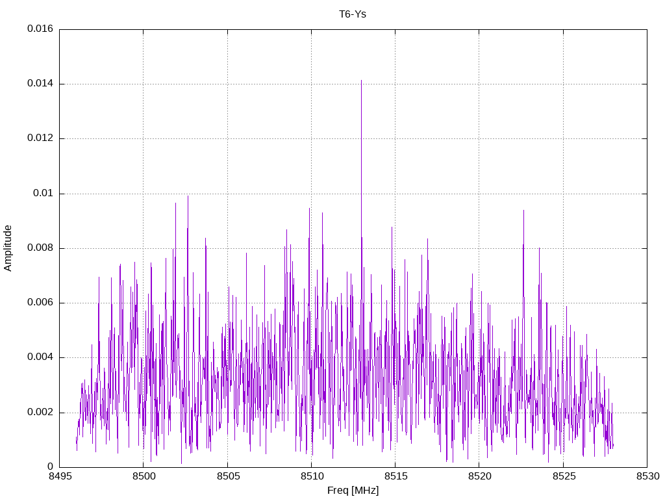Click y-axis tick label 0.014
The image size is (665, 499).
click(40, 83)
